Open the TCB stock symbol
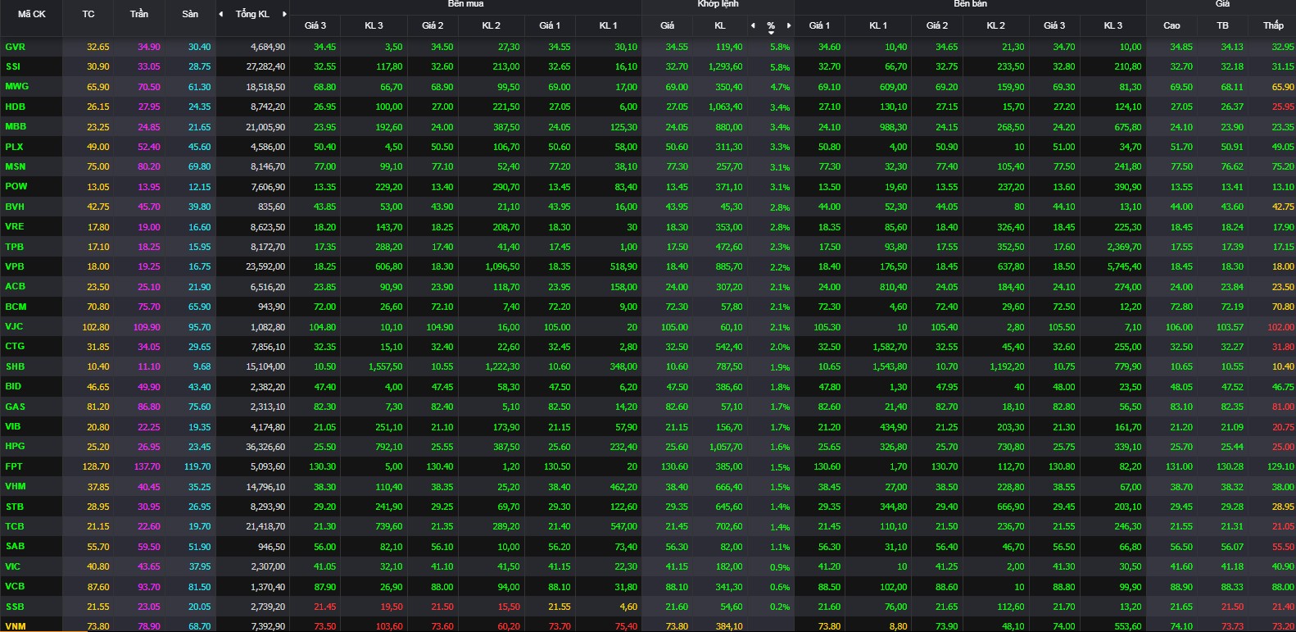This screenshot has width=1296, height=632. (x=14, y=526)
